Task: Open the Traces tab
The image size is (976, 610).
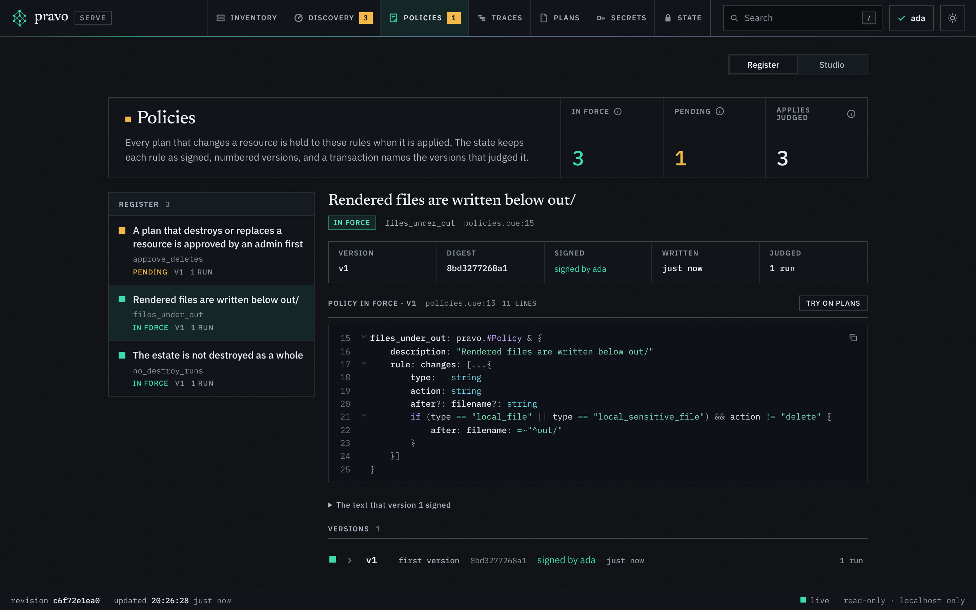Action: point(500,18)
